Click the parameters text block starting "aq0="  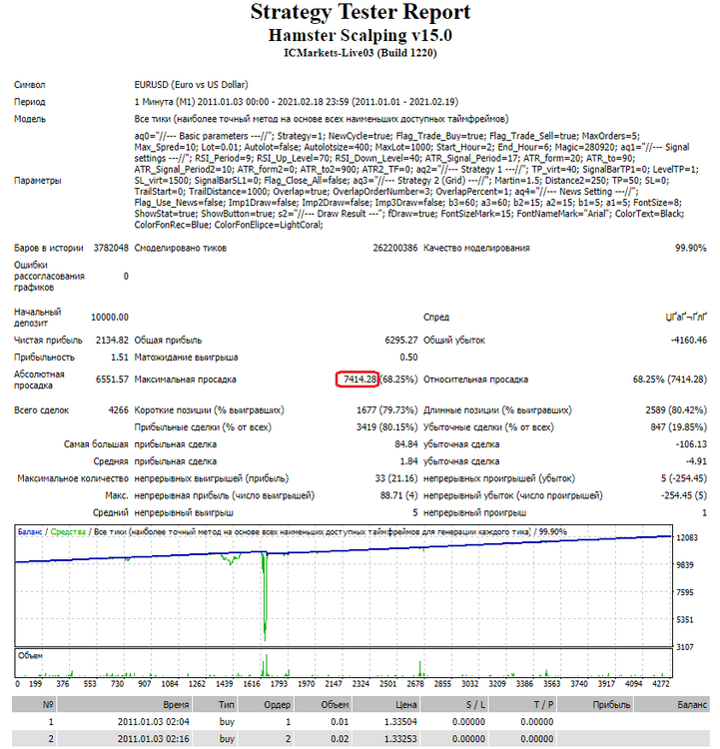[x=416, y=180]
